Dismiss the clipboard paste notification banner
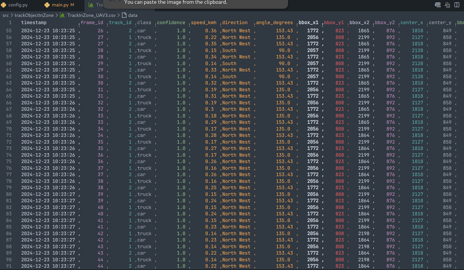This screenshot has height=270, width=464. click(195, 3)
